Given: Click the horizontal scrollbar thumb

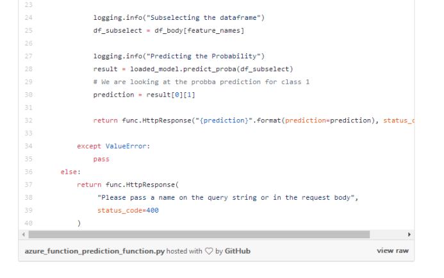Looking at the screenshot, I should click(x=199, y=234).
